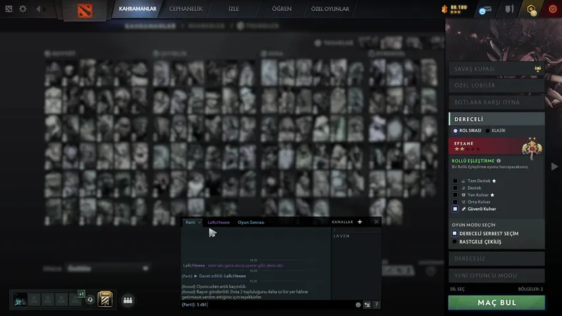Screen dimensions: 562x316
Task: Close the chat window
Action: tap(376, 222)
